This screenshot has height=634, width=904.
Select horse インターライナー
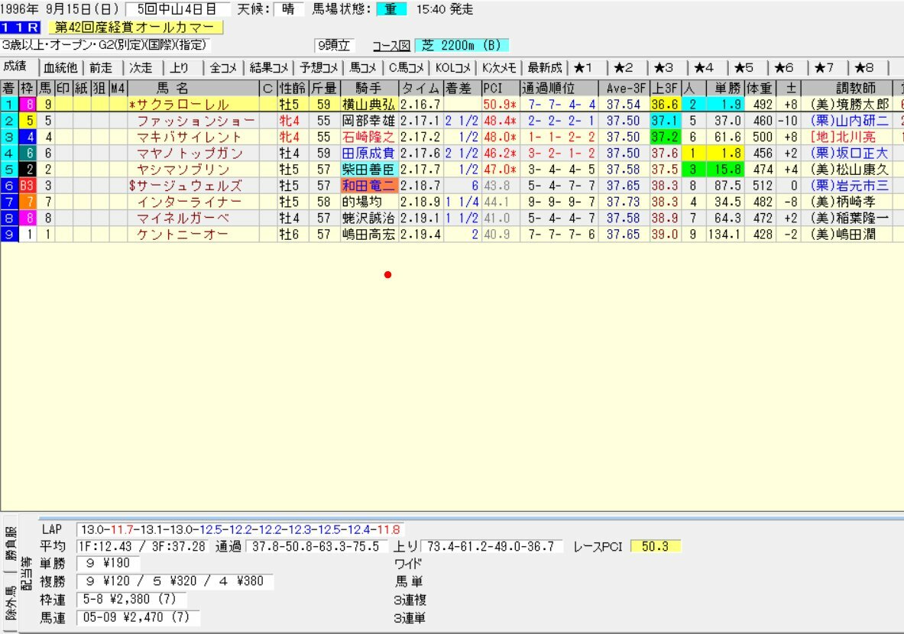(x=189, y=202)
